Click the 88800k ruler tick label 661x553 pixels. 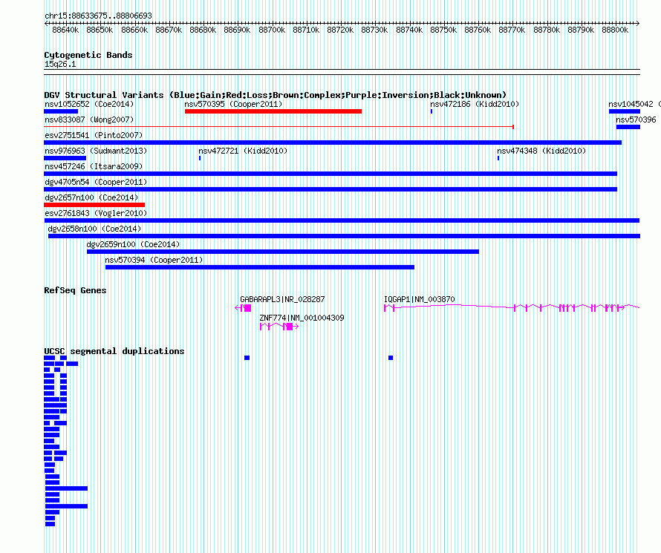[x=615, y=30]
